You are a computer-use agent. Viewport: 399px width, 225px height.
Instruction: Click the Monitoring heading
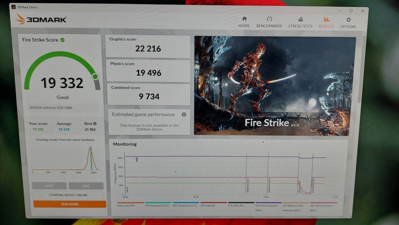125,144
